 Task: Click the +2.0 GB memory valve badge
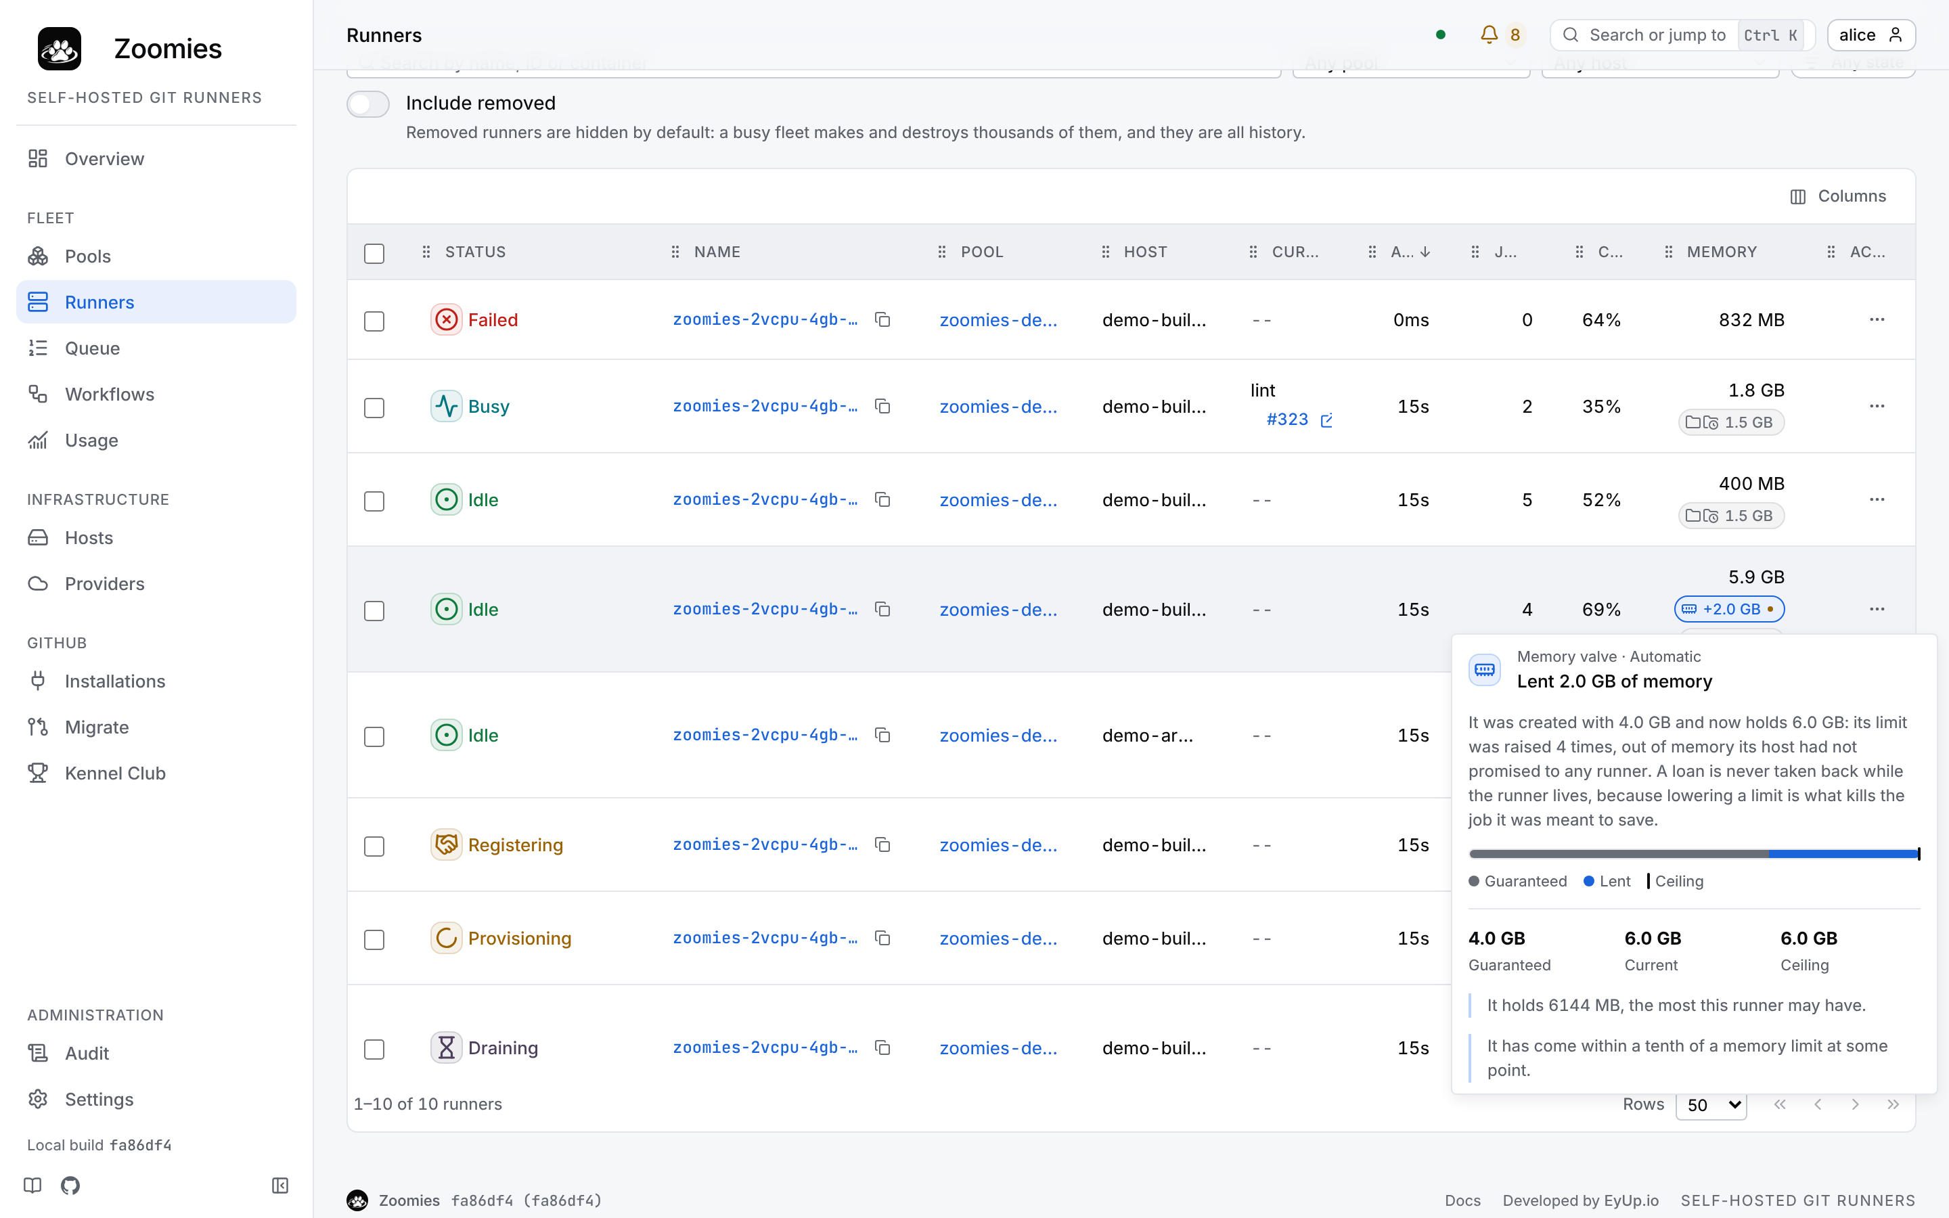(x=1729, y=609)
